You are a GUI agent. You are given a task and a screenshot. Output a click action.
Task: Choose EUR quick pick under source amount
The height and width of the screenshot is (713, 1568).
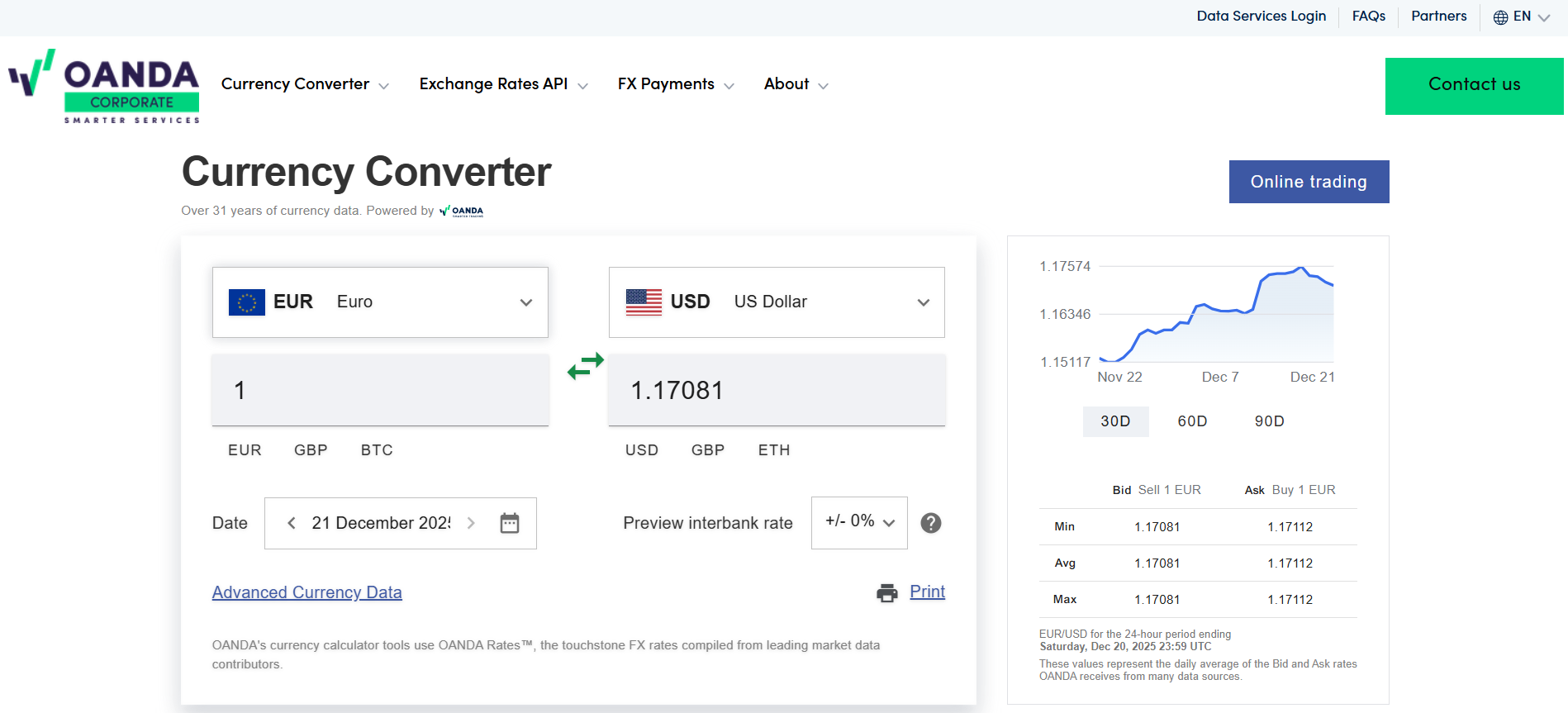click(x=245, y=450)
